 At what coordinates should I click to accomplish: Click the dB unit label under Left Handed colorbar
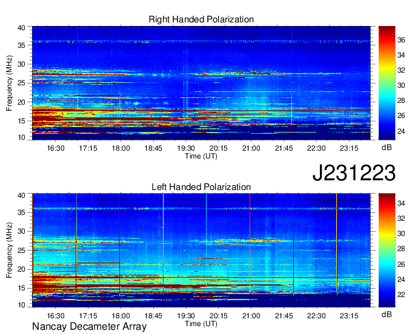click(x=387, y=314)
